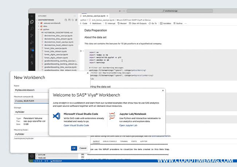Open Outline from the notebook toolbar
The image size is (237, 167).
(178, 23)
